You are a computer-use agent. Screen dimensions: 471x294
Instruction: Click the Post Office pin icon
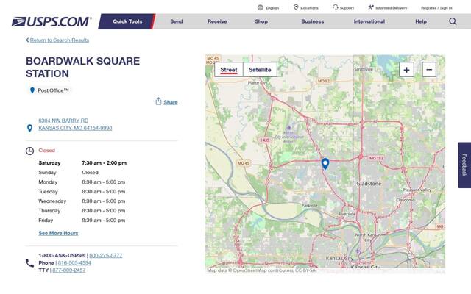click(x=32, y=90)
